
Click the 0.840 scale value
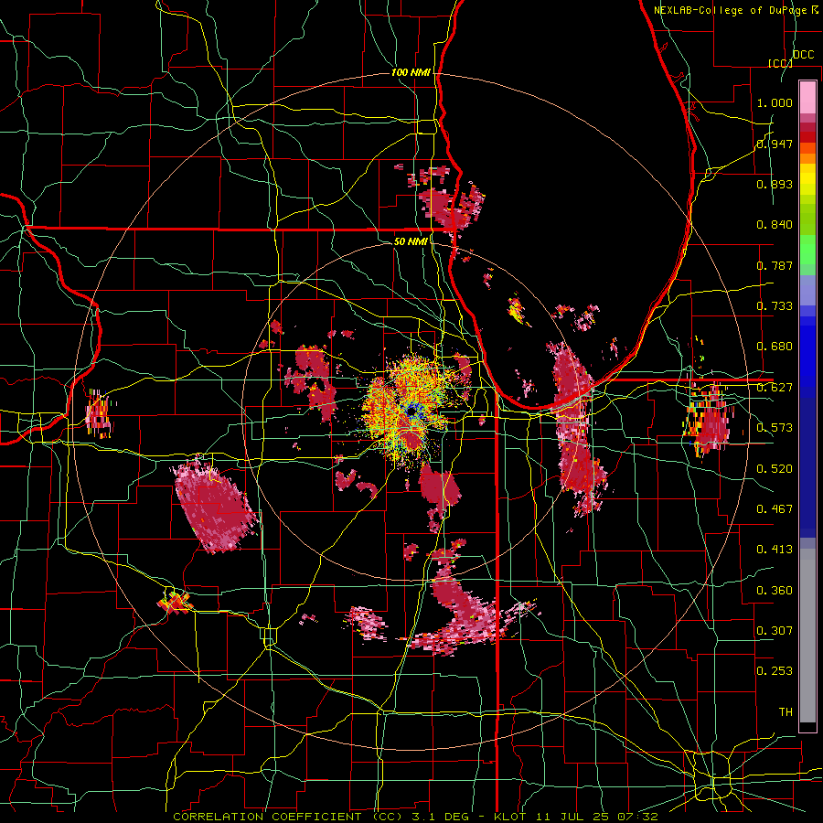click(775, 225)
